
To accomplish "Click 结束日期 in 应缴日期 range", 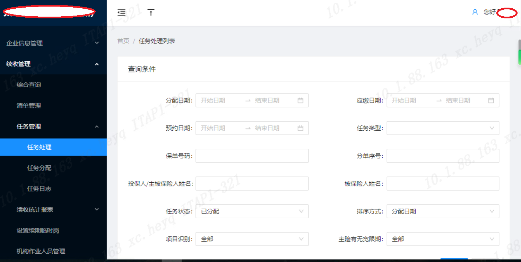I will pyautogui.click(x=458, y=101).
